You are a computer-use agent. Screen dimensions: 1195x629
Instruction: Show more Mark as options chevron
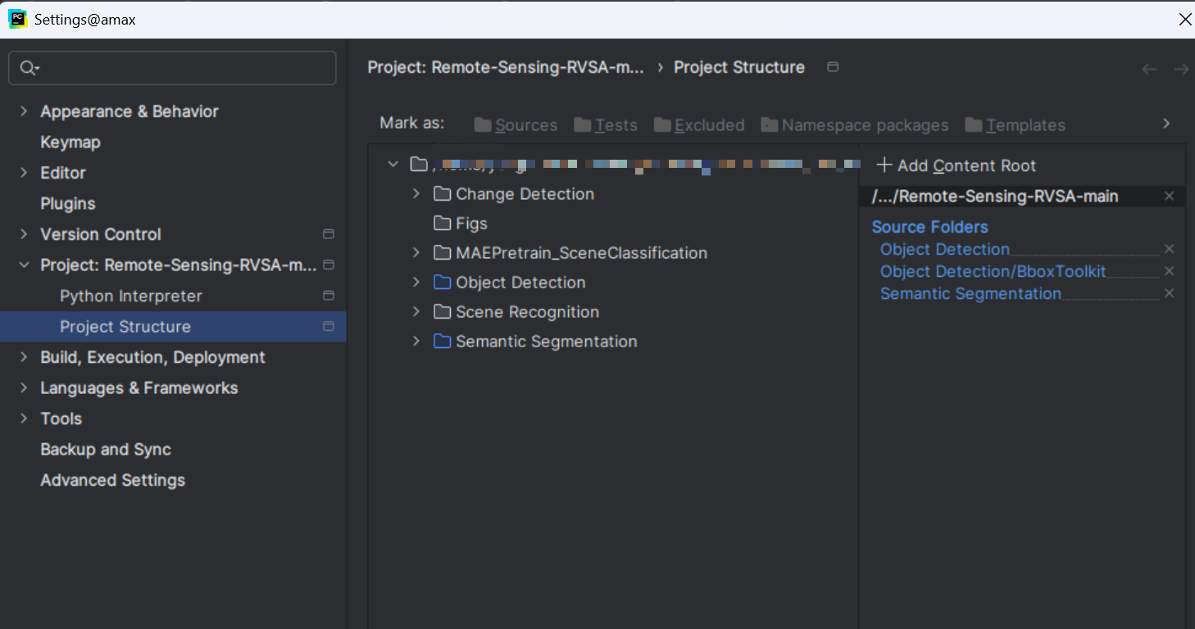(1166, 124)
